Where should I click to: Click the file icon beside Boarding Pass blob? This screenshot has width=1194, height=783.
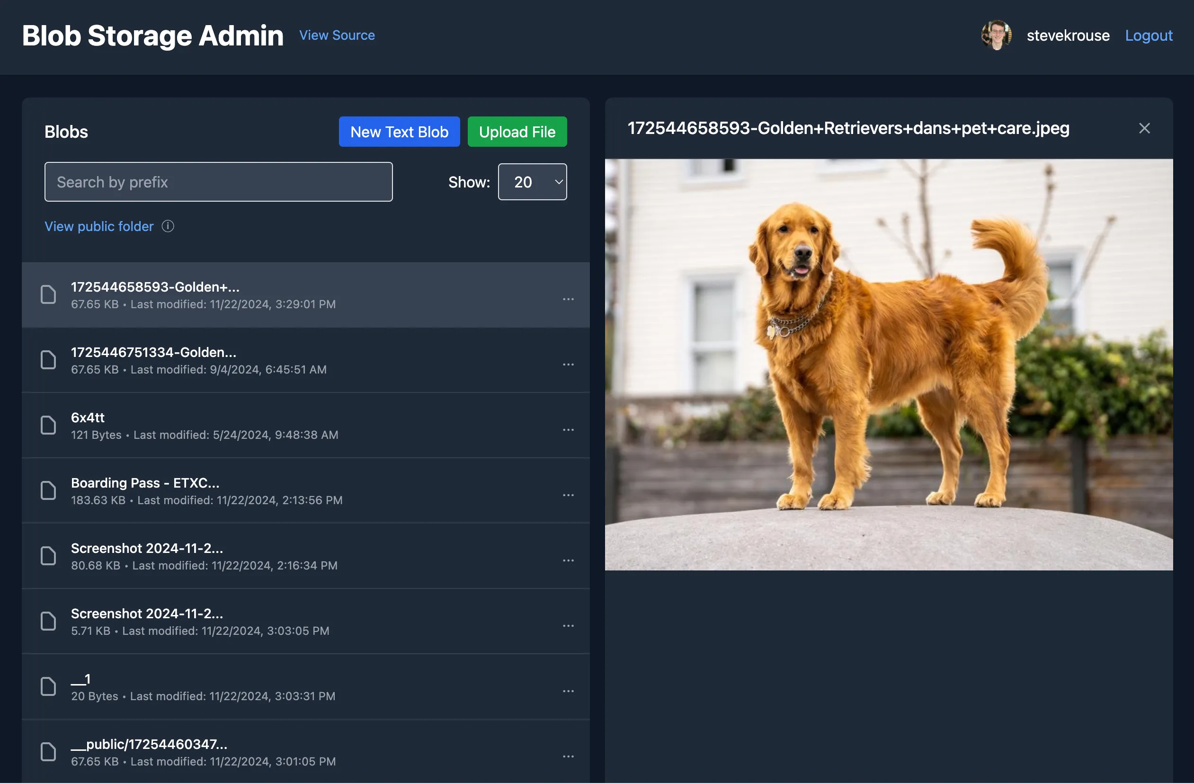[48, 490]
